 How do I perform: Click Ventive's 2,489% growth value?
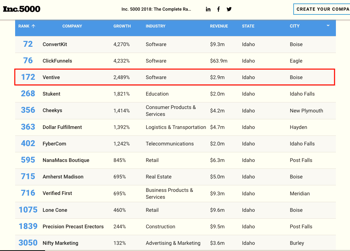(121, 77)
